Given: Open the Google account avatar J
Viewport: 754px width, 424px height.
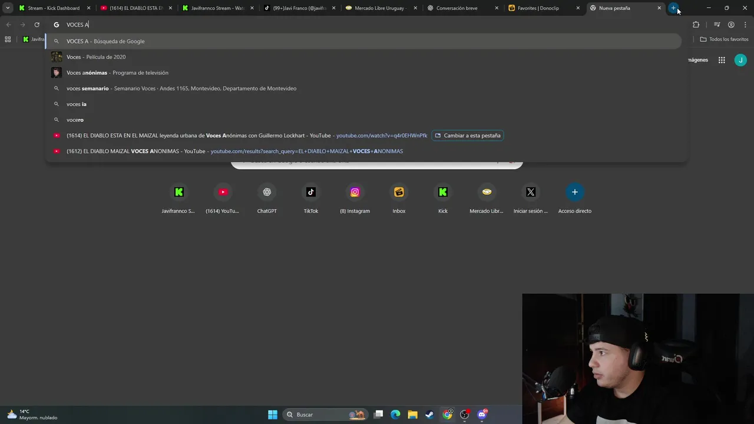Looking at the screenshot, I should [x=740, y=60].
